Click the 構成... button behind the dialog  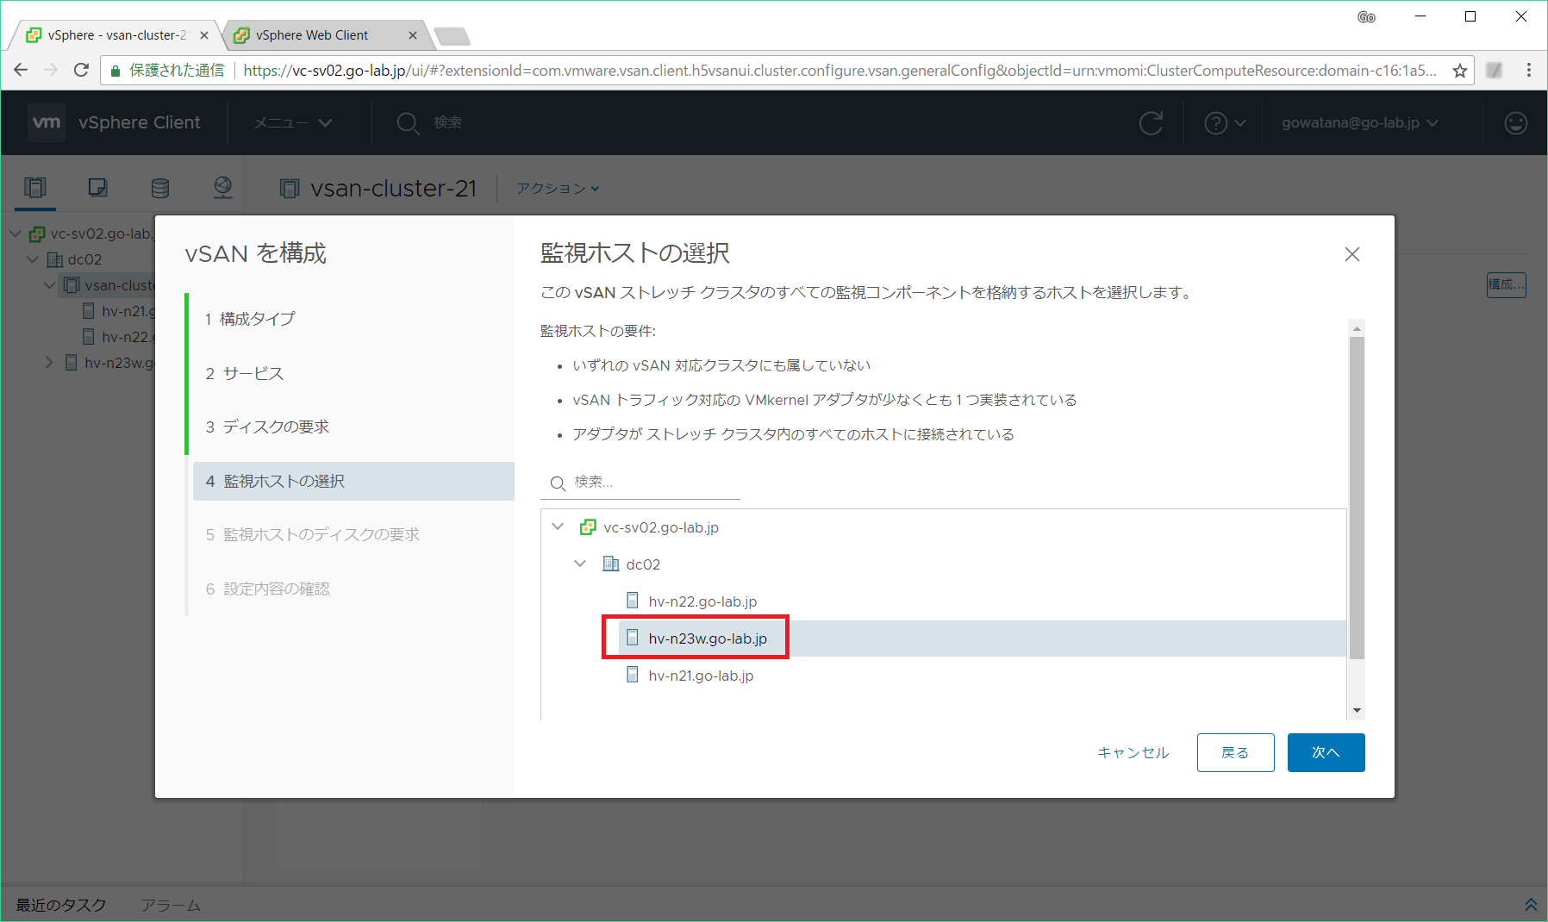click(x=1506, y=284)
